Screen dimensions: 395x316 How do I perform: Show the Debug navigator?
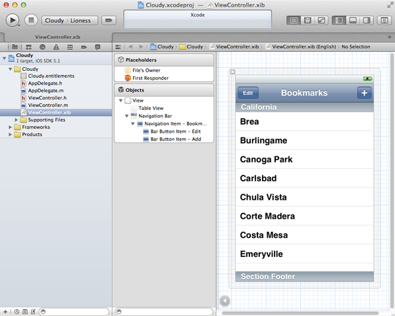(70, 47)
